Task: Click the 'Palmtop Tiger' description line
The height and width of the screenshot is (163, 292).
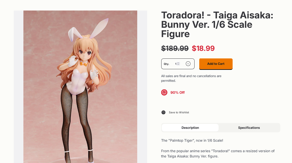Action: (x=192, y=140)
